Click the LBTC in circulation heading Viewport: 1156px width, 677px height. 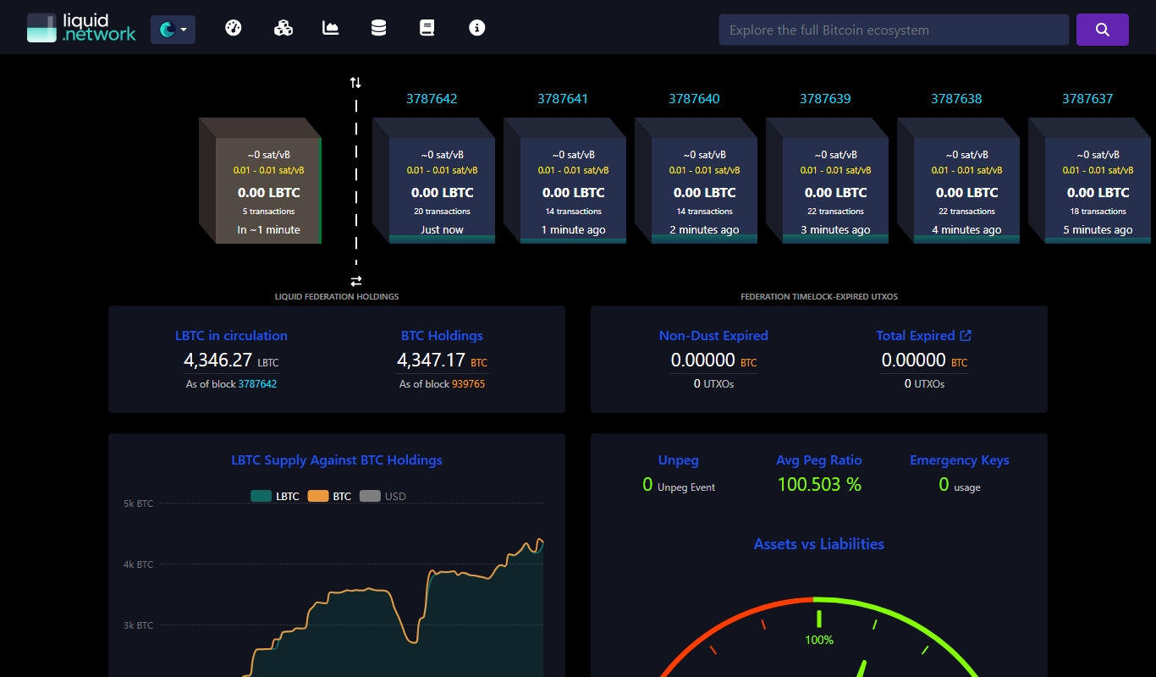pyautogui.click(x=231, y=336)
